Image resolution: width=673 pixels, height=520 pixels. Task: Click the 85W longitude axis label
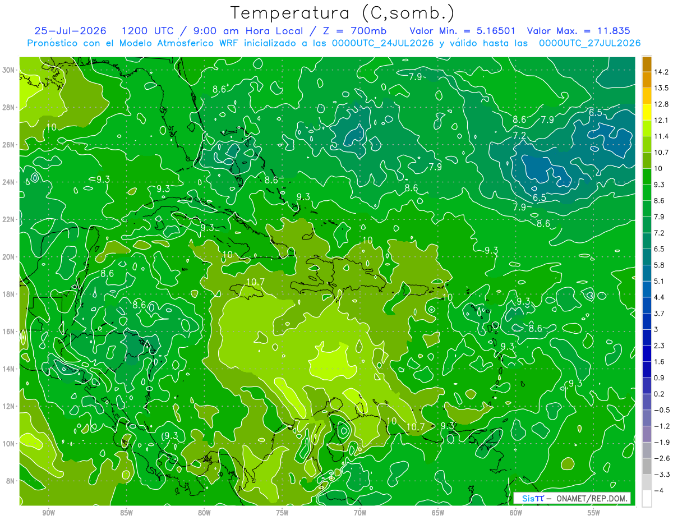pyautogui.click(x=126, y=513)
